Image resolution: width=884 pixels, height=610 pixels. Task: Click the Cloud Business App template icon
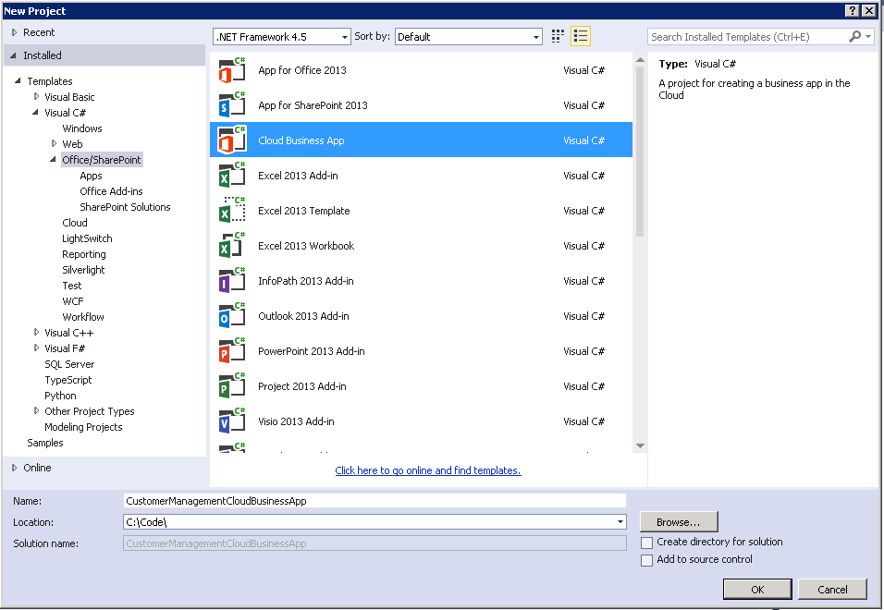tap(232, 140)
